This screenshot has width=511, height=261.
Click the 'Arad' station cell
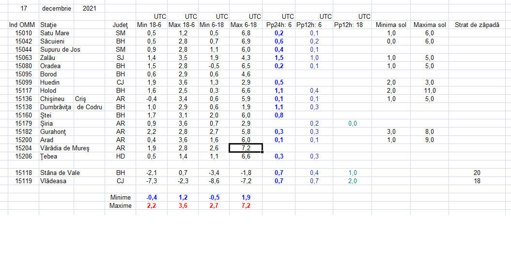click(56, 140)
